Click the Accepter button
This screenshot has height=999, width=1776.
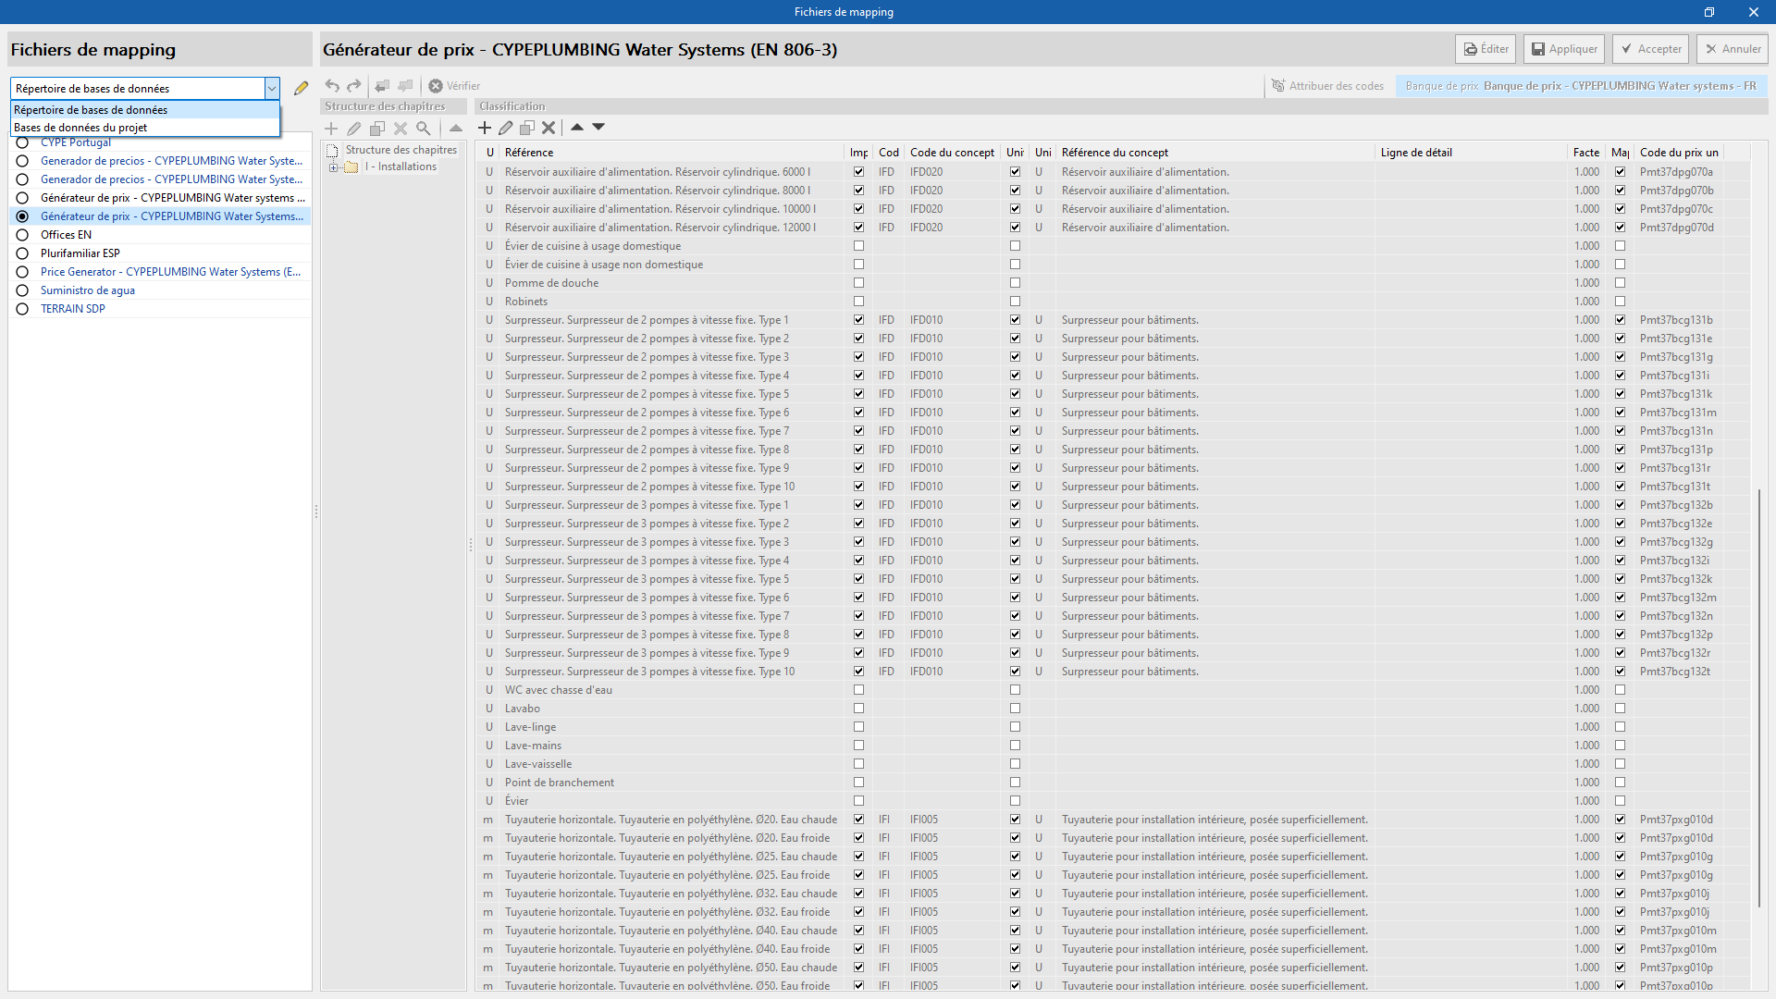click(1650, 49)
